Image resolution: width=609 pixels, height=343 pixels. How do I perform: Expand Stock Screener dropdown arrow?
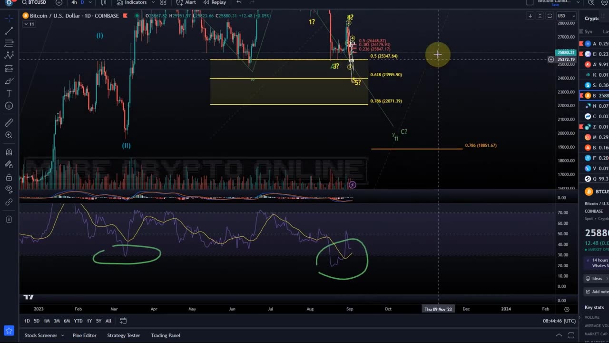coord(62,335)
